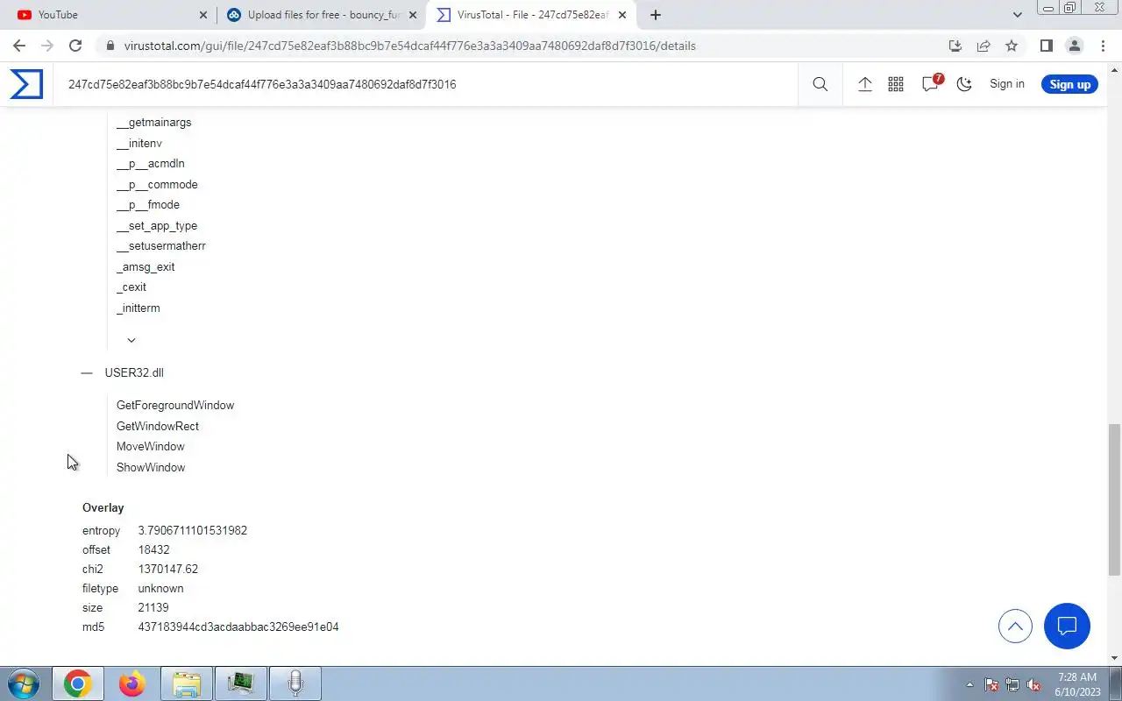
Task: Open Firefox from the taskbar
Action: 131,683
